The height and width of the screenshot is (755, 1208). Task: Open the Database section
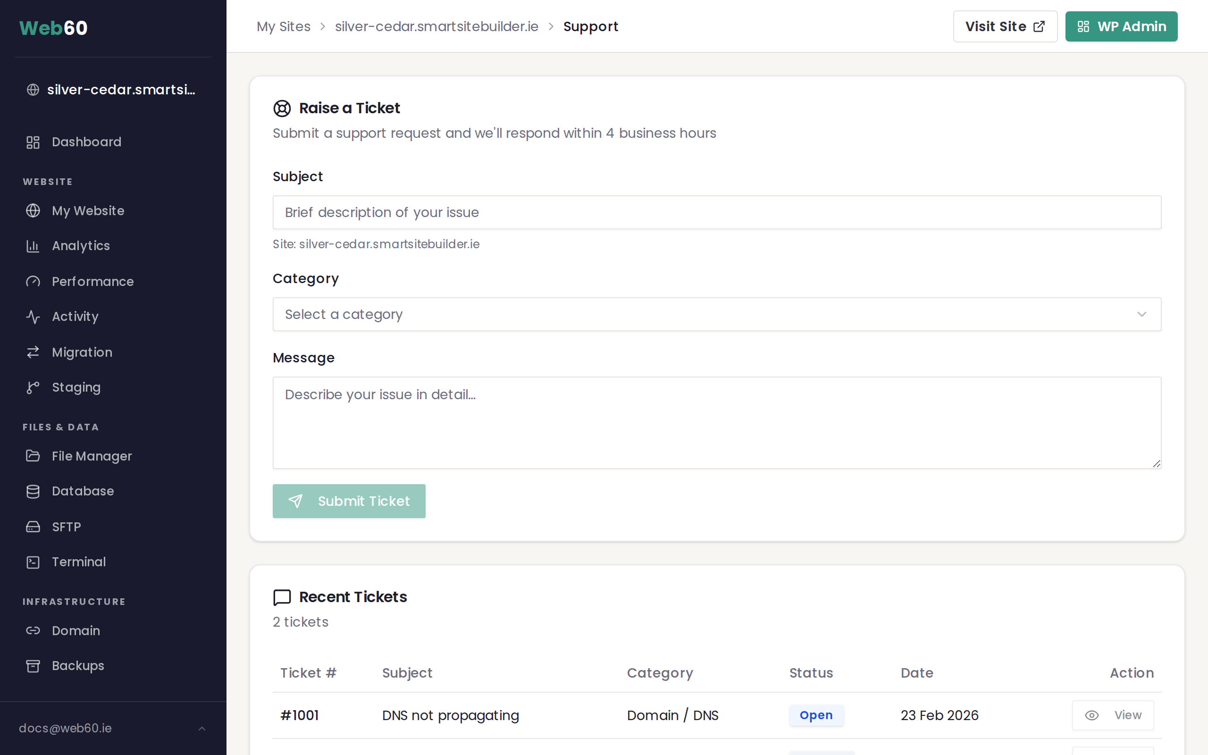pos(83,491)
